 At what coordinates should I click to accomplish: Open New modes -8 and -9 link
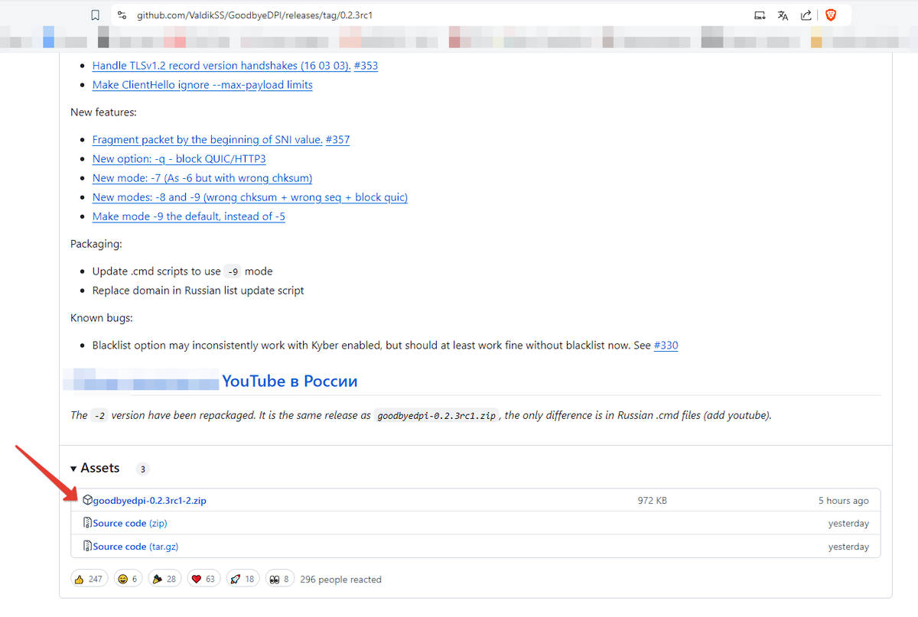[249, 196]
